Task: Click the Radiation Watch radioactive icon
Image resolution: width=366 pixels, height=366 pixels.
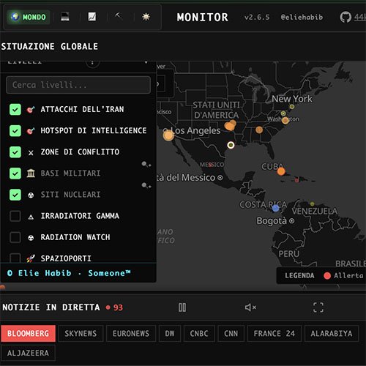Action: [x=31, y=237]
